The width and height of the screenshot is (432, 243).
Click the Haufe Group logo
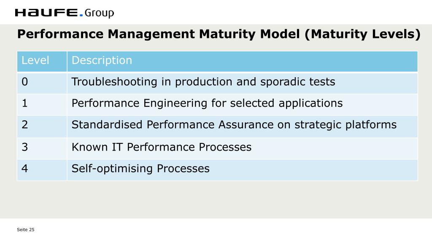[65, 13]
